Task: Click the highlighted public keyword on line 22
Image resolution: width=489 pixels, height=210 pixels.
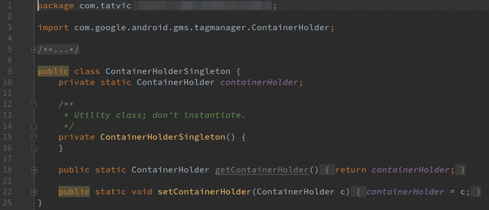Action: pyautogui.click(x=74, y=192)
